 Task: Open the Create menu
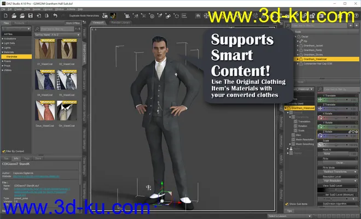19,9
